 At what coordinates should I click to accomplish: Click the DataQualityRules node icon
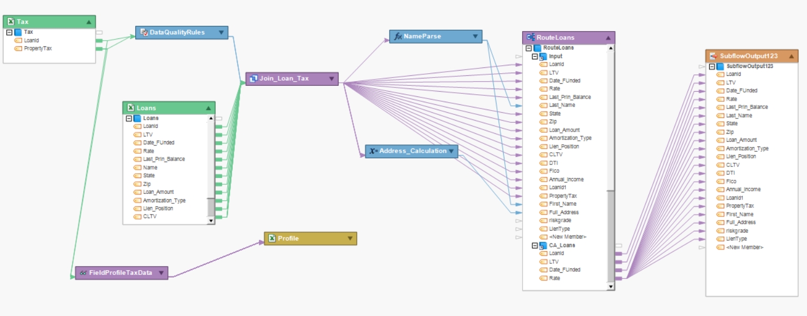point(144,33)
